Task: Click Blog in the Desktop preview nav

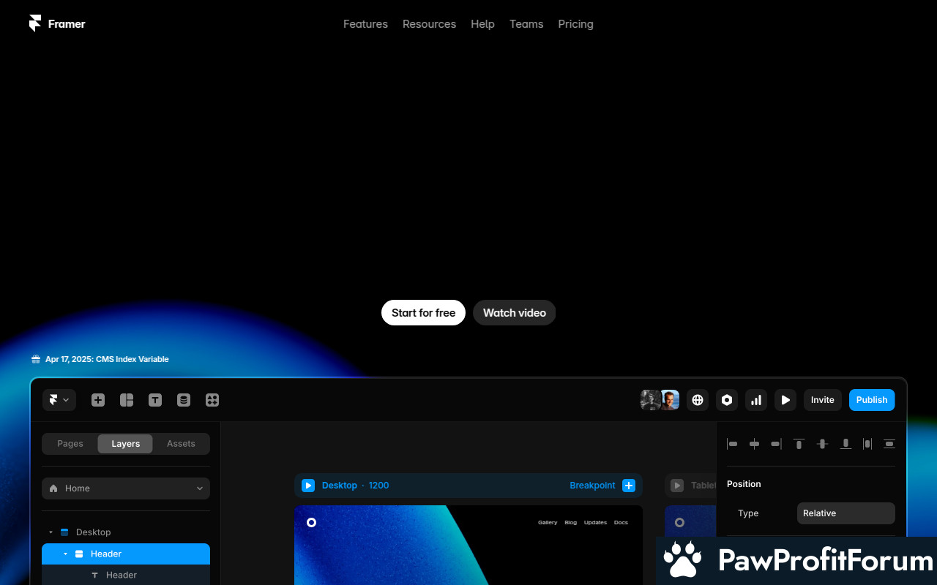Action: [x=571, y=523]
